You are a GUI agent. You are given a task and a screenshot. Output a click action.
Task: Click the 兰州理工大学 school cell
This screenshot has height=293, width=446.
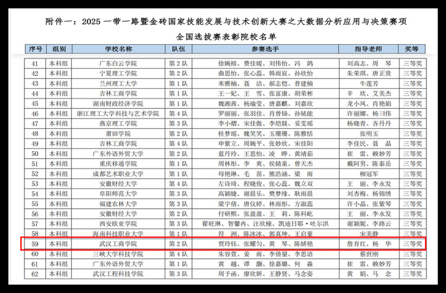coord(118,84)
